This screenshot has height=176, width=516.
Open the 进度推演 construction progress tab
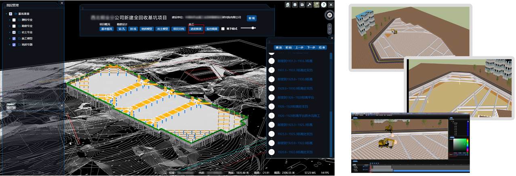pos(196,29)
